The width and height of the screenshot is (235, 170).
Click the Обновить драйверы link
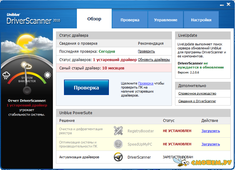click(x=154, y=60)
